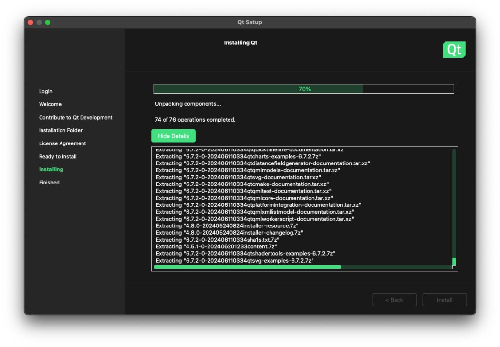
Task: Click the 70% installation progress bar
Action: tap(304, 89)
